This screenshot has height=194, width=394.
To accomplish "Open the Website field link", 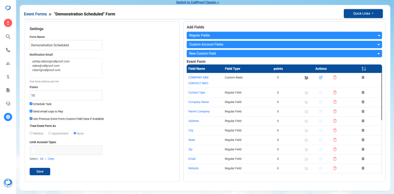I will [194, 168].
